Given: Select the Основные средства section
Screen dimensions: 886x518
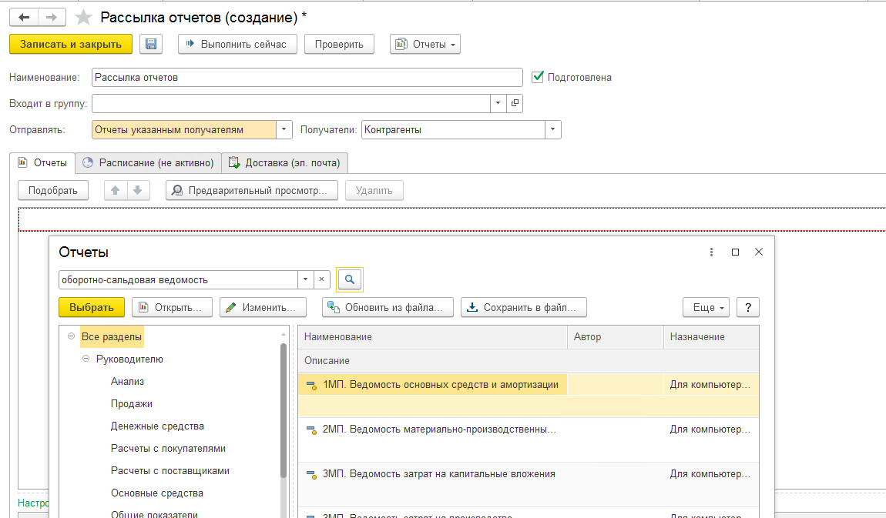Looking at the screenshot, I should pos(157,493).
